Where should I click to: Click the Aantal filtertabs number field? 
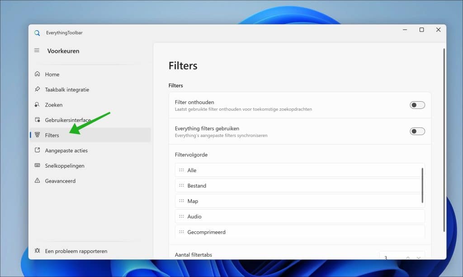point(402,256)
